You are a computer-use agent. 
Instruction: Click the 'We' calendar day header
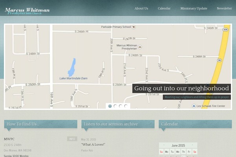pos(178,152)
